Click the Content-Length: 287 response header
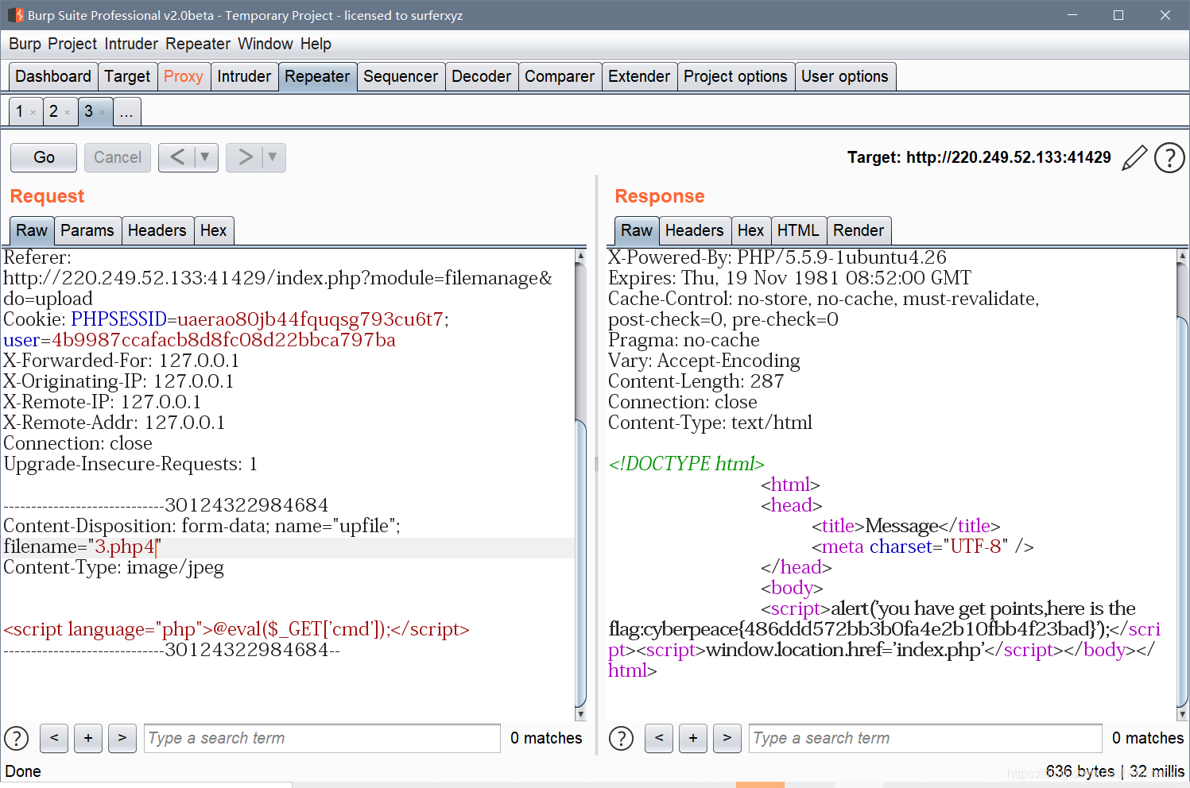This screenshot has width=1190, height=788. (696, 381)
